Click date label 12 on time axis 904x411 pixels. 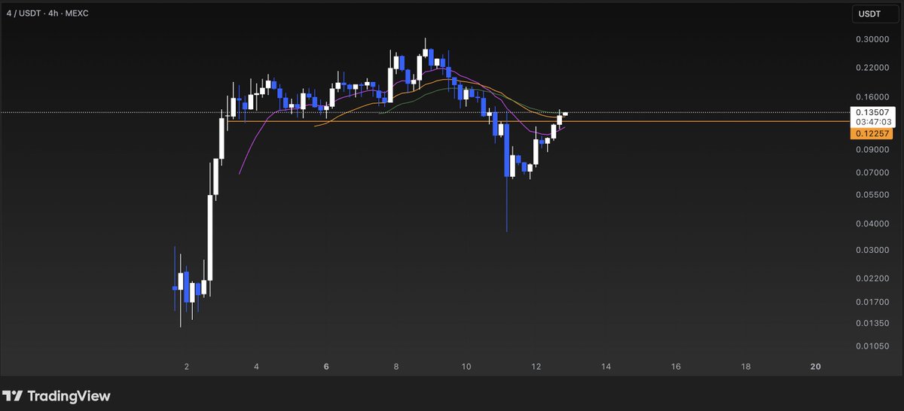click(x=536, y=367)
